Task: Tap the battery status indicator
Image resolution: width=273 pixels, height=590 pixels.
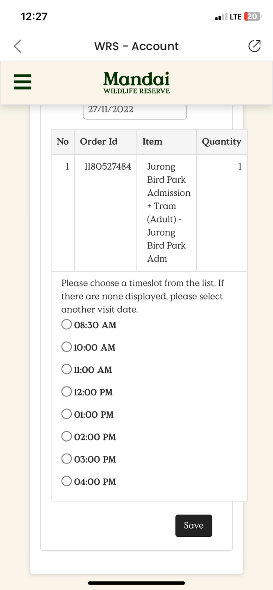Action: pos(252,17)
